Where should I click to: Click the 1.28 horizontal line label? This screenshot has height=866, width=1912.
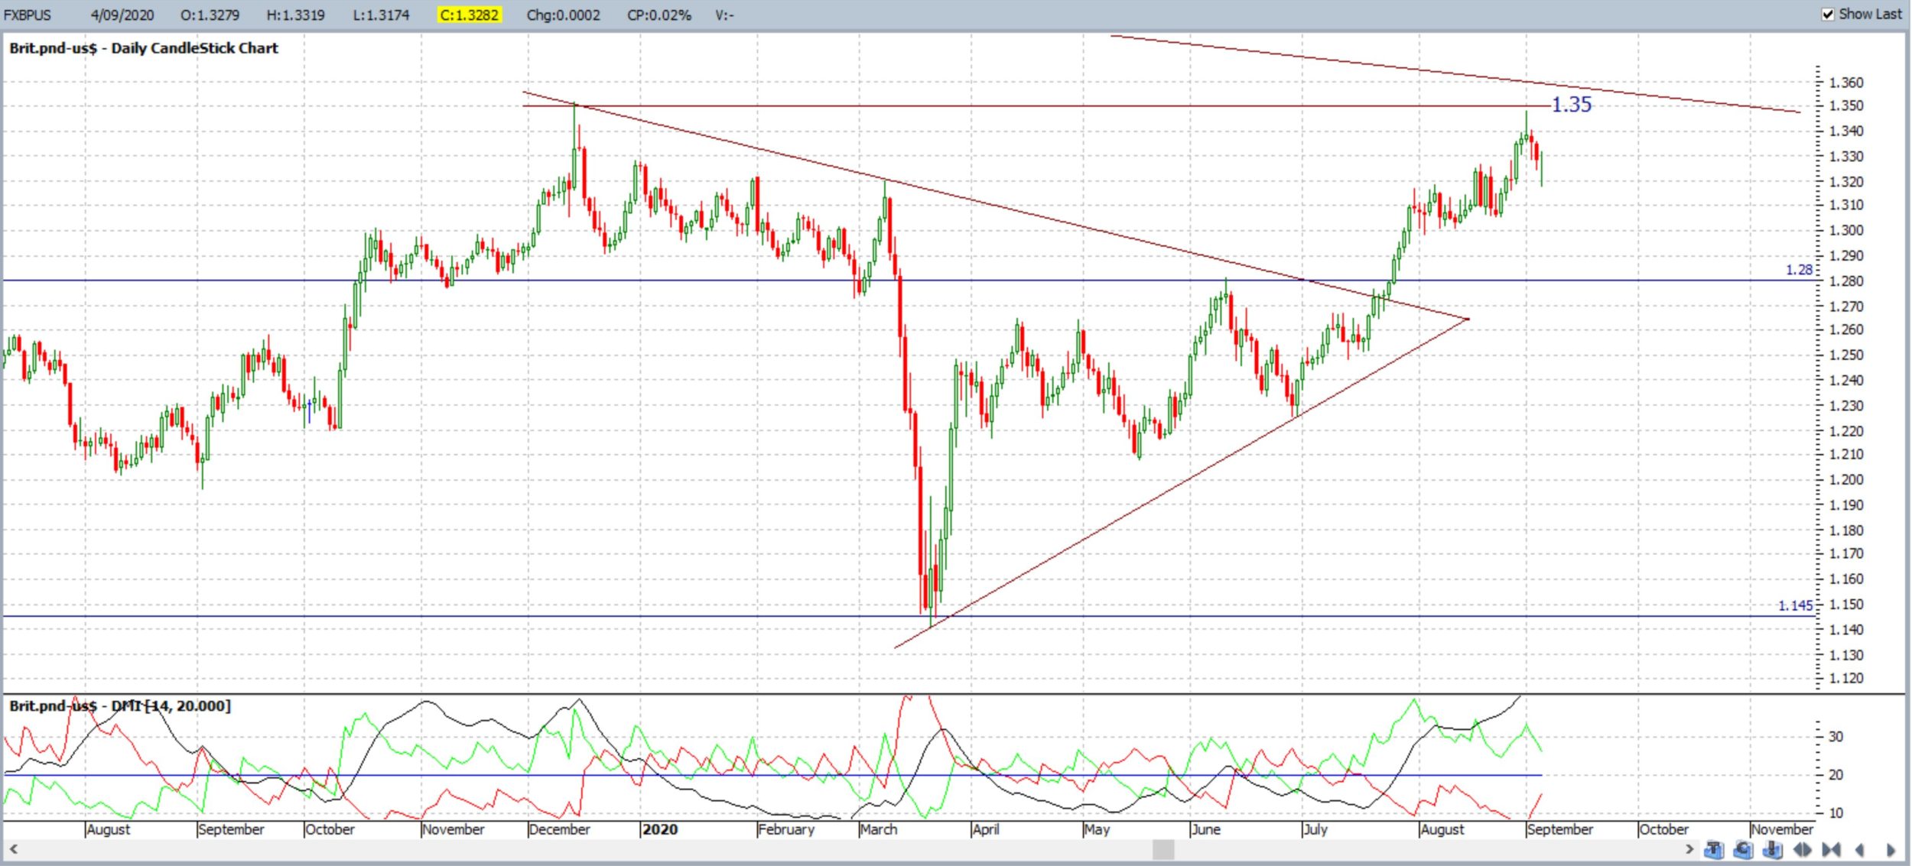pyautogui.click(x=1799, y=270)
